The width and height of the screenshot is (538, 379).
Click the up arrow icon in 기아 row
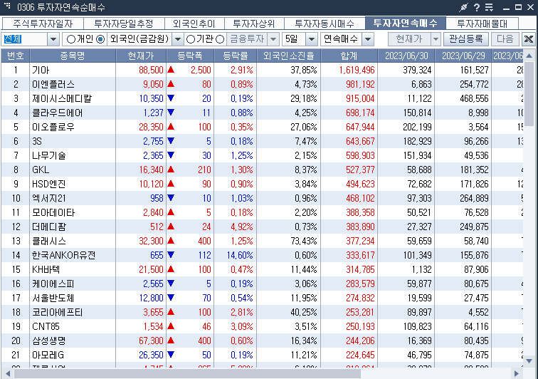tap(171, 70)
